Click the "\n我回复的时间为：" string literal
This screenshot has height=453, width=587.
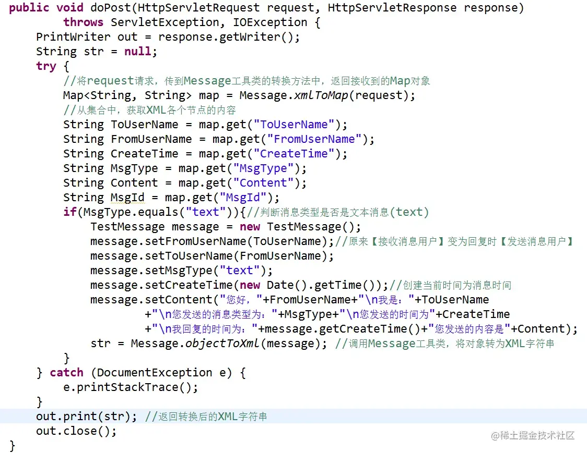point(205,328)
